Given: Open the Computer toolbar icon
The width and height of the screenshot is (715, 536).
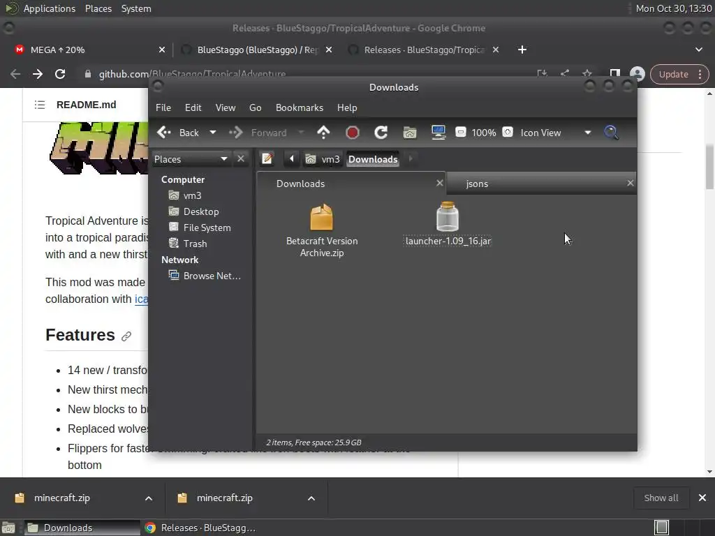Looking at the screenshot, I should tap(438, 133).
